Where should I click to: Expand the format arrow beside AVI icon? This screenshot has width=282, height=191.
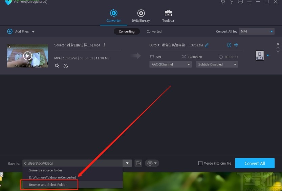[x=268, y=56]
